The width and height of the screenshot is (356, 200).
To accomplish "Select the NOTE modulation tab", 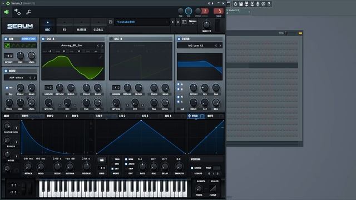I will [x=210, y=116].
